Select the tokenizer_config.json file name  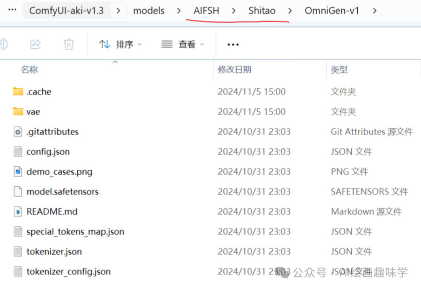[68, 271]
